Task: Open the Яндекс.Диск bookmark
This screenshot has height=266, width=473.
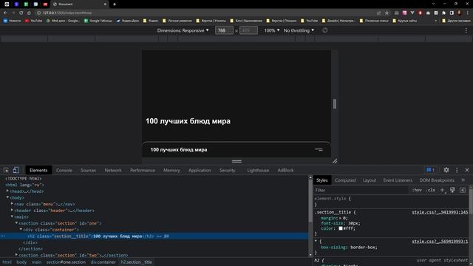Action: point(128,21)
